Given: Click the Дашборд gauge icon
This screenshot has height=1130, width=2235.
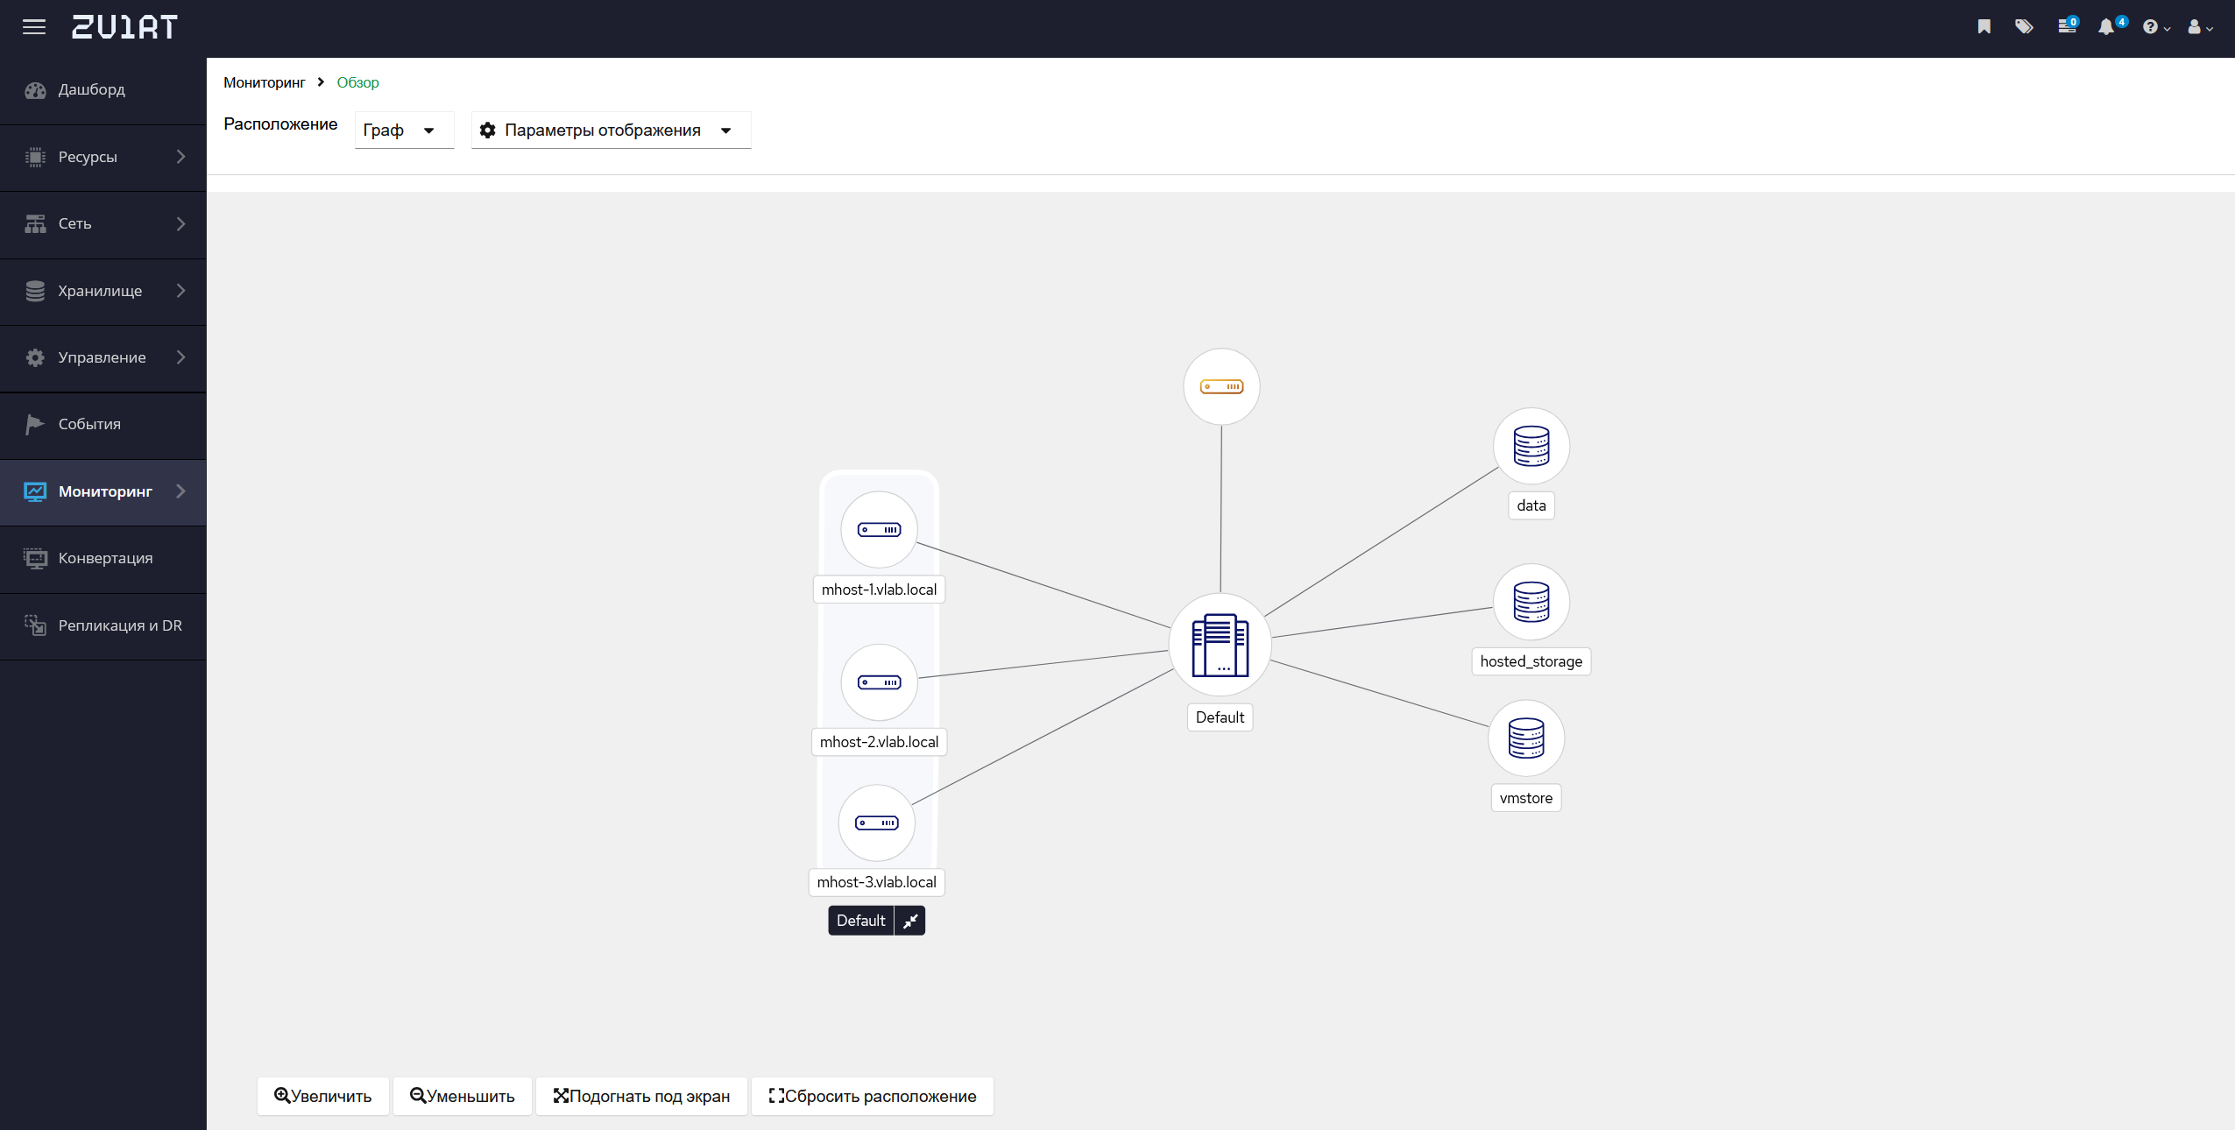Looking at the screenshot, I should tap(35, 90).
